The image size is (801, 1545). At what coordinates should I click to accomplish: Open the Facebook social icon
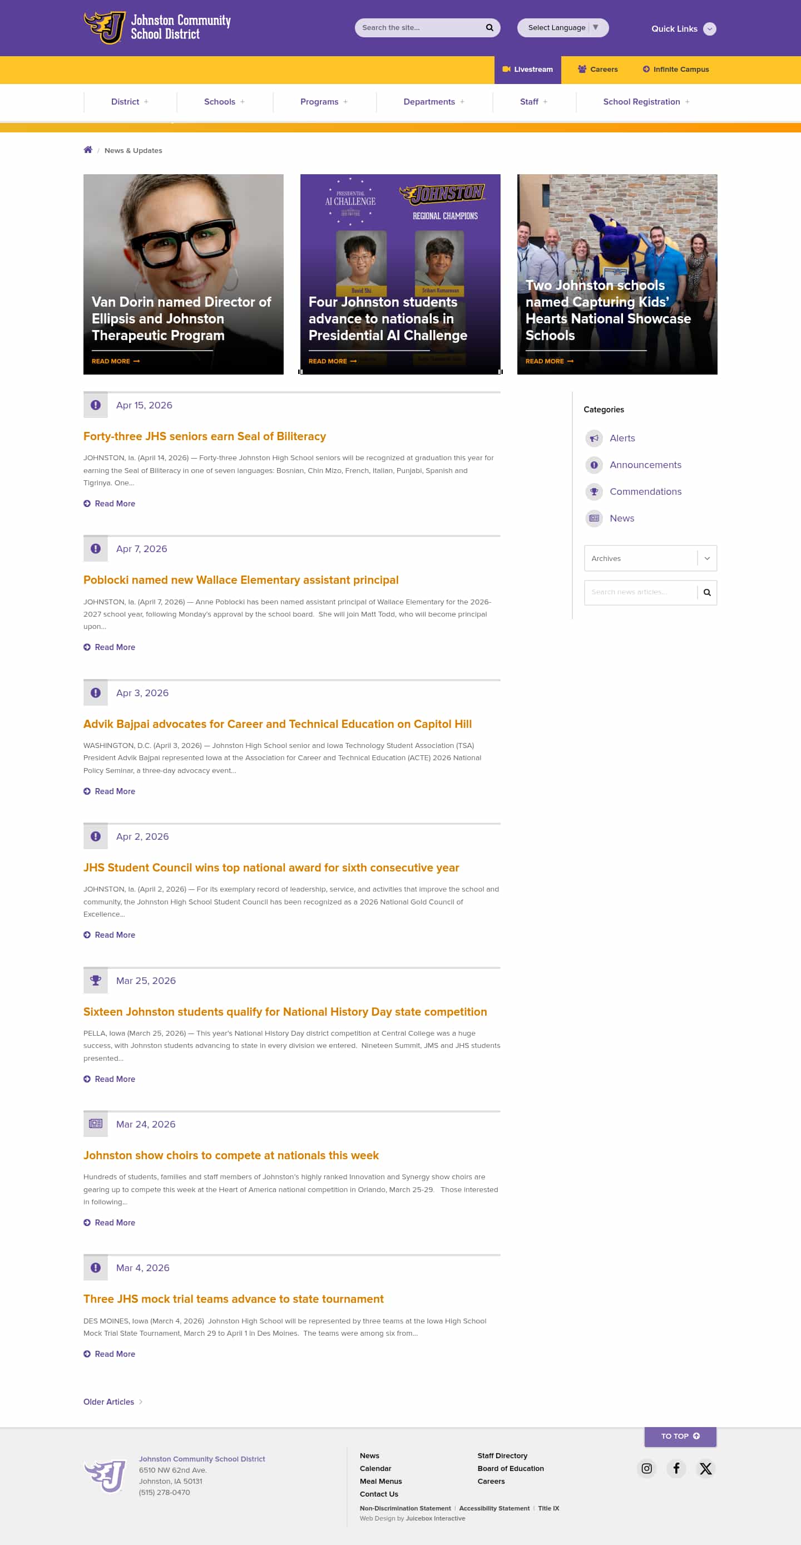[676, 1468]
